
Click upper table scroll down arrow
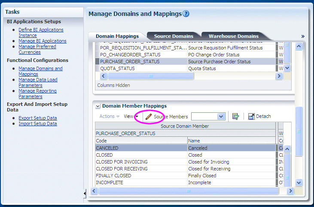(x=287, y=68)
